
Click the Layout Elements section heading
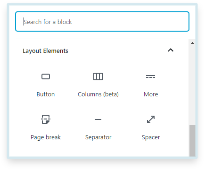click(x=45, y=51)
